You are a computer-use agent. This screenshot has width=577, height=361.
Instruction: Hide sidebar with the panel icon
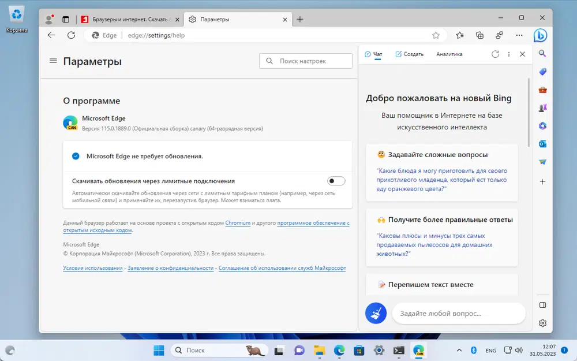point(542,305)
